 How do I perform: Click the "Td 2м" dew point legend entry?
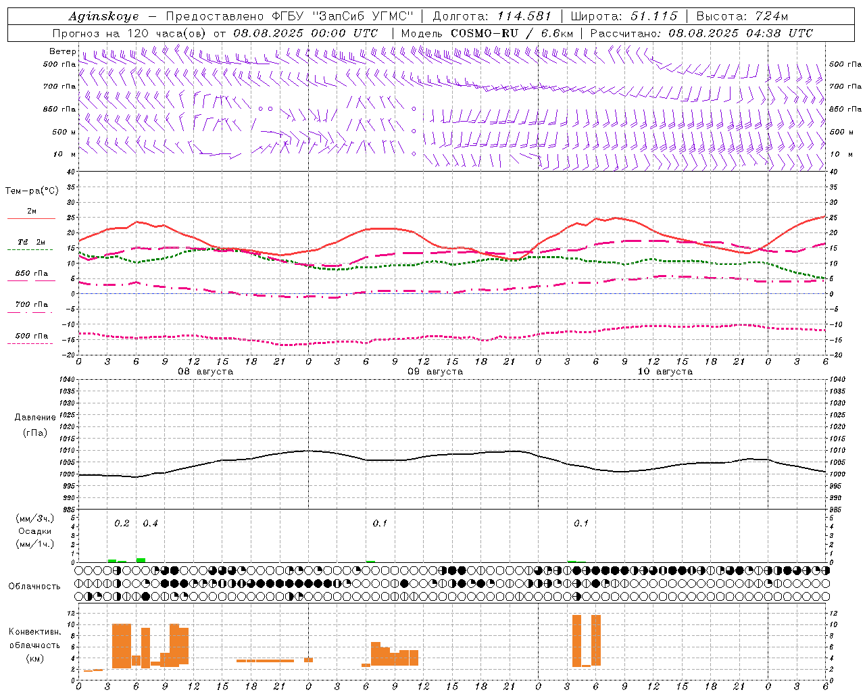tap(31, 242)
